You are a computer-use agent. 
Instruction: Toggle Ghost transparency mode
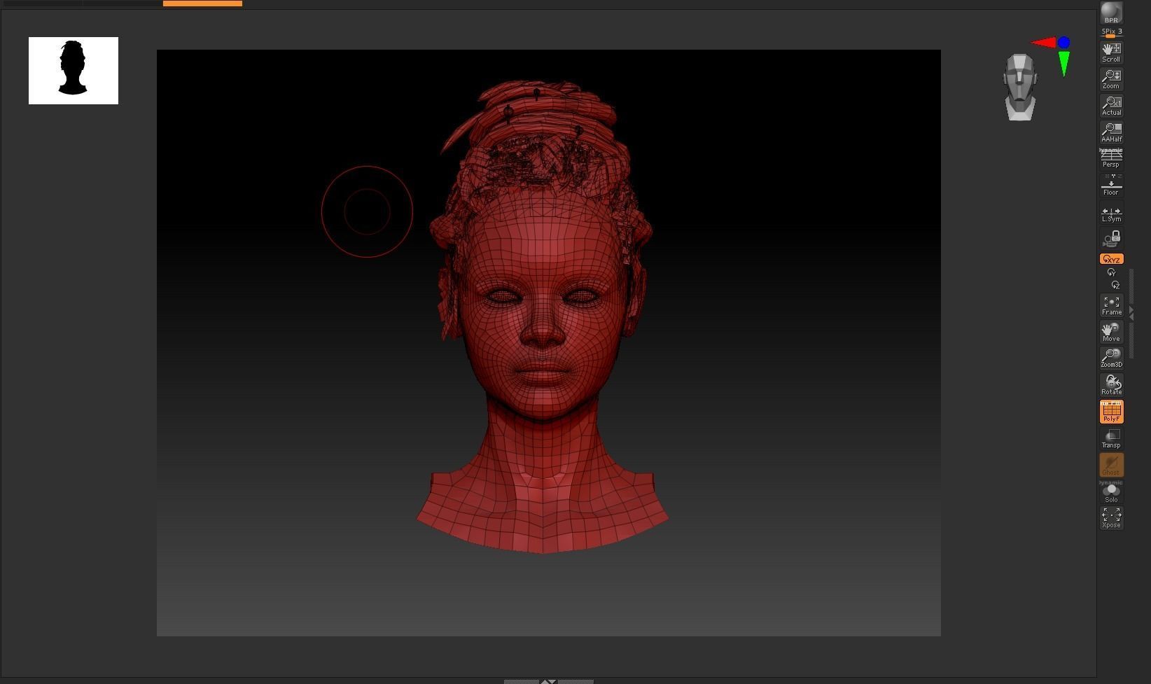[1111, 465]
